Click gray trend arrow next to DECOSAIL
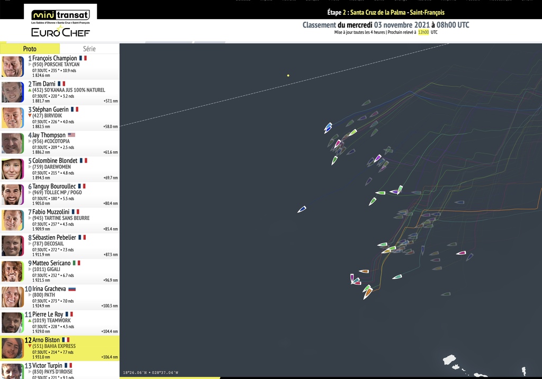 click(30, 243)
